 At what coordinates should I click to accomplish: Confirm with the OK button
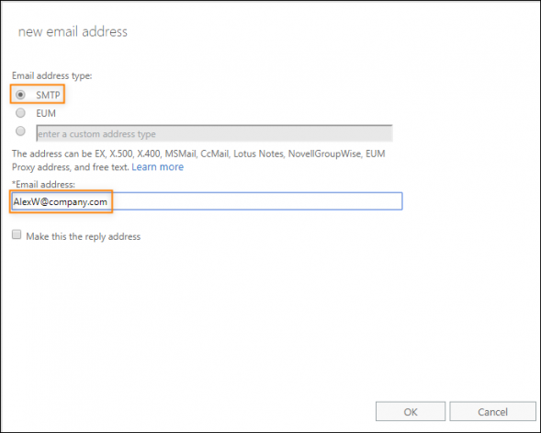click(411, 412)
